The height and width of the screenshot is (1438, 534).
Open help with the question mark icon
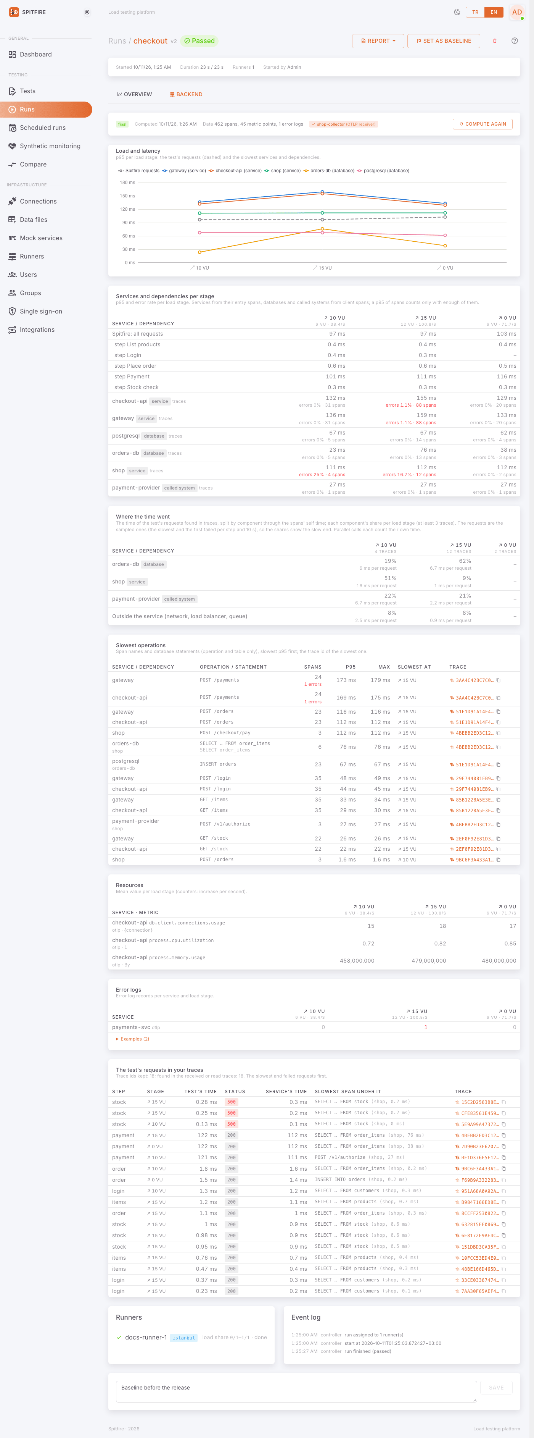coord(515,41)
